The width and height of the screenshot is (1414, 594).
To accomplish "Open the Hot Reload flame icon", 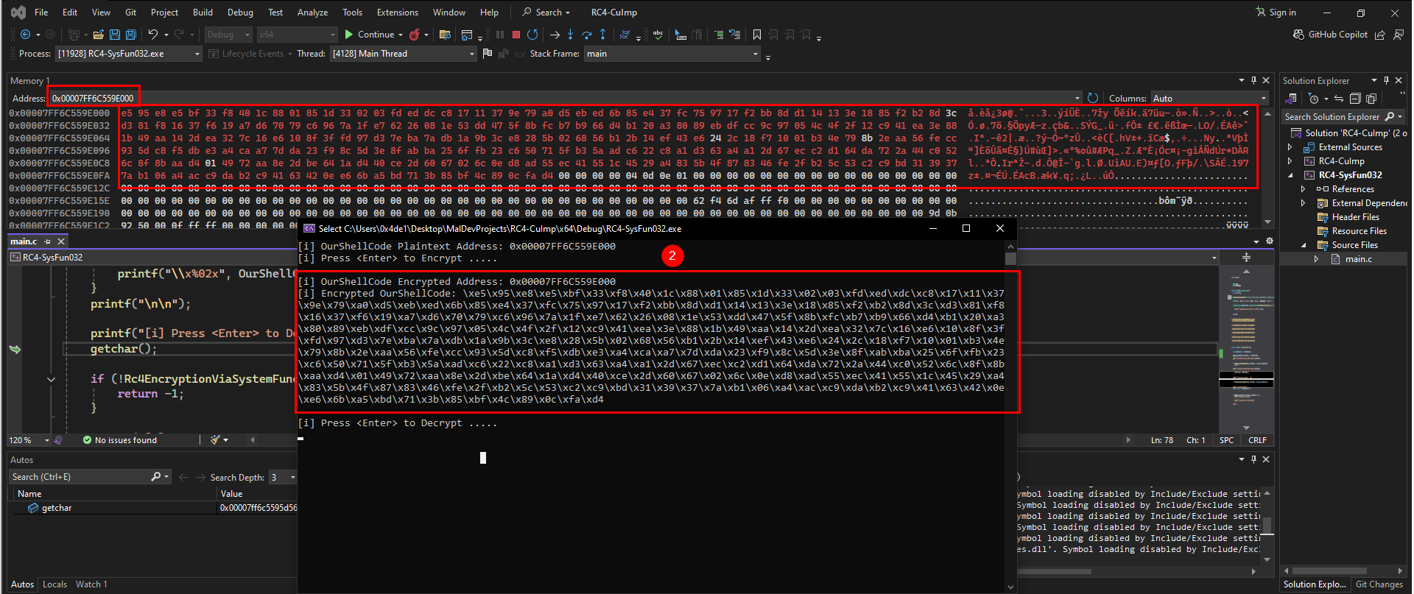I will pos(415,35).
